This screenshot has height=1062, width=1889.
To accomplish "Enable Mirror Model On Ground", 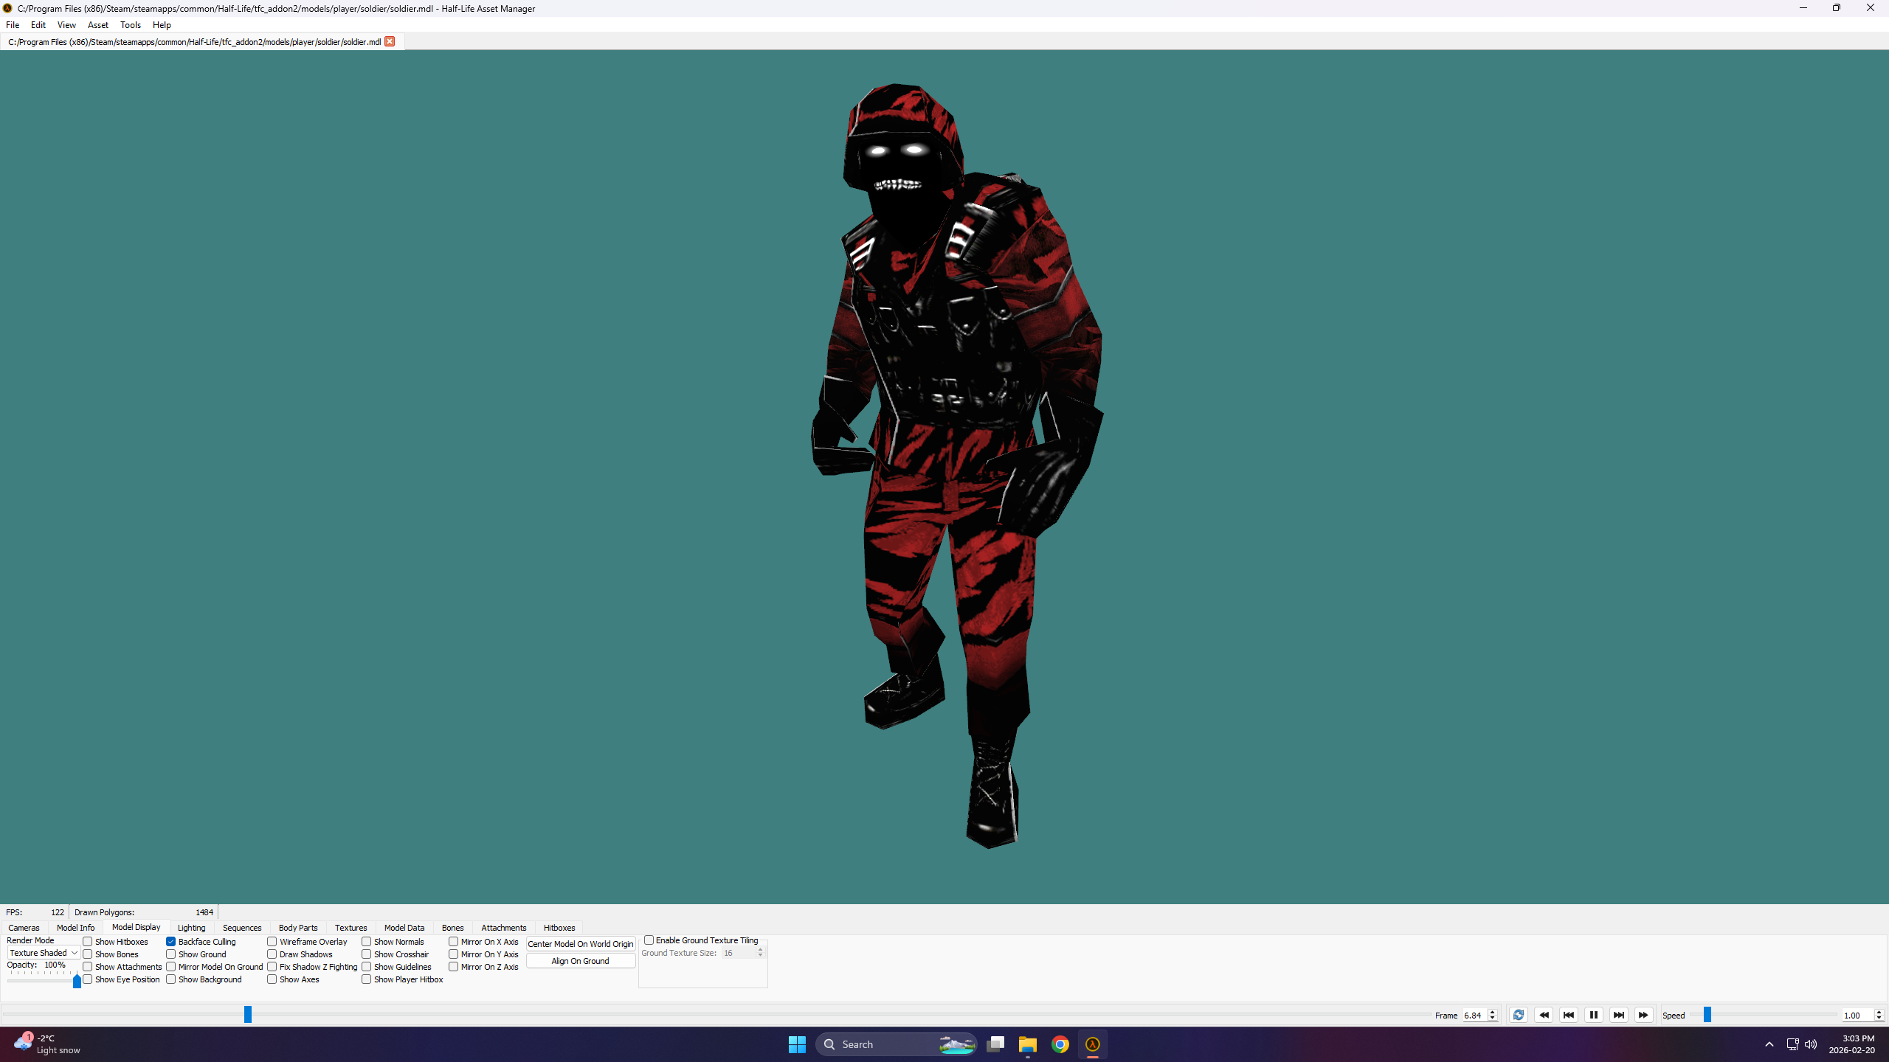I will (171, 967).
